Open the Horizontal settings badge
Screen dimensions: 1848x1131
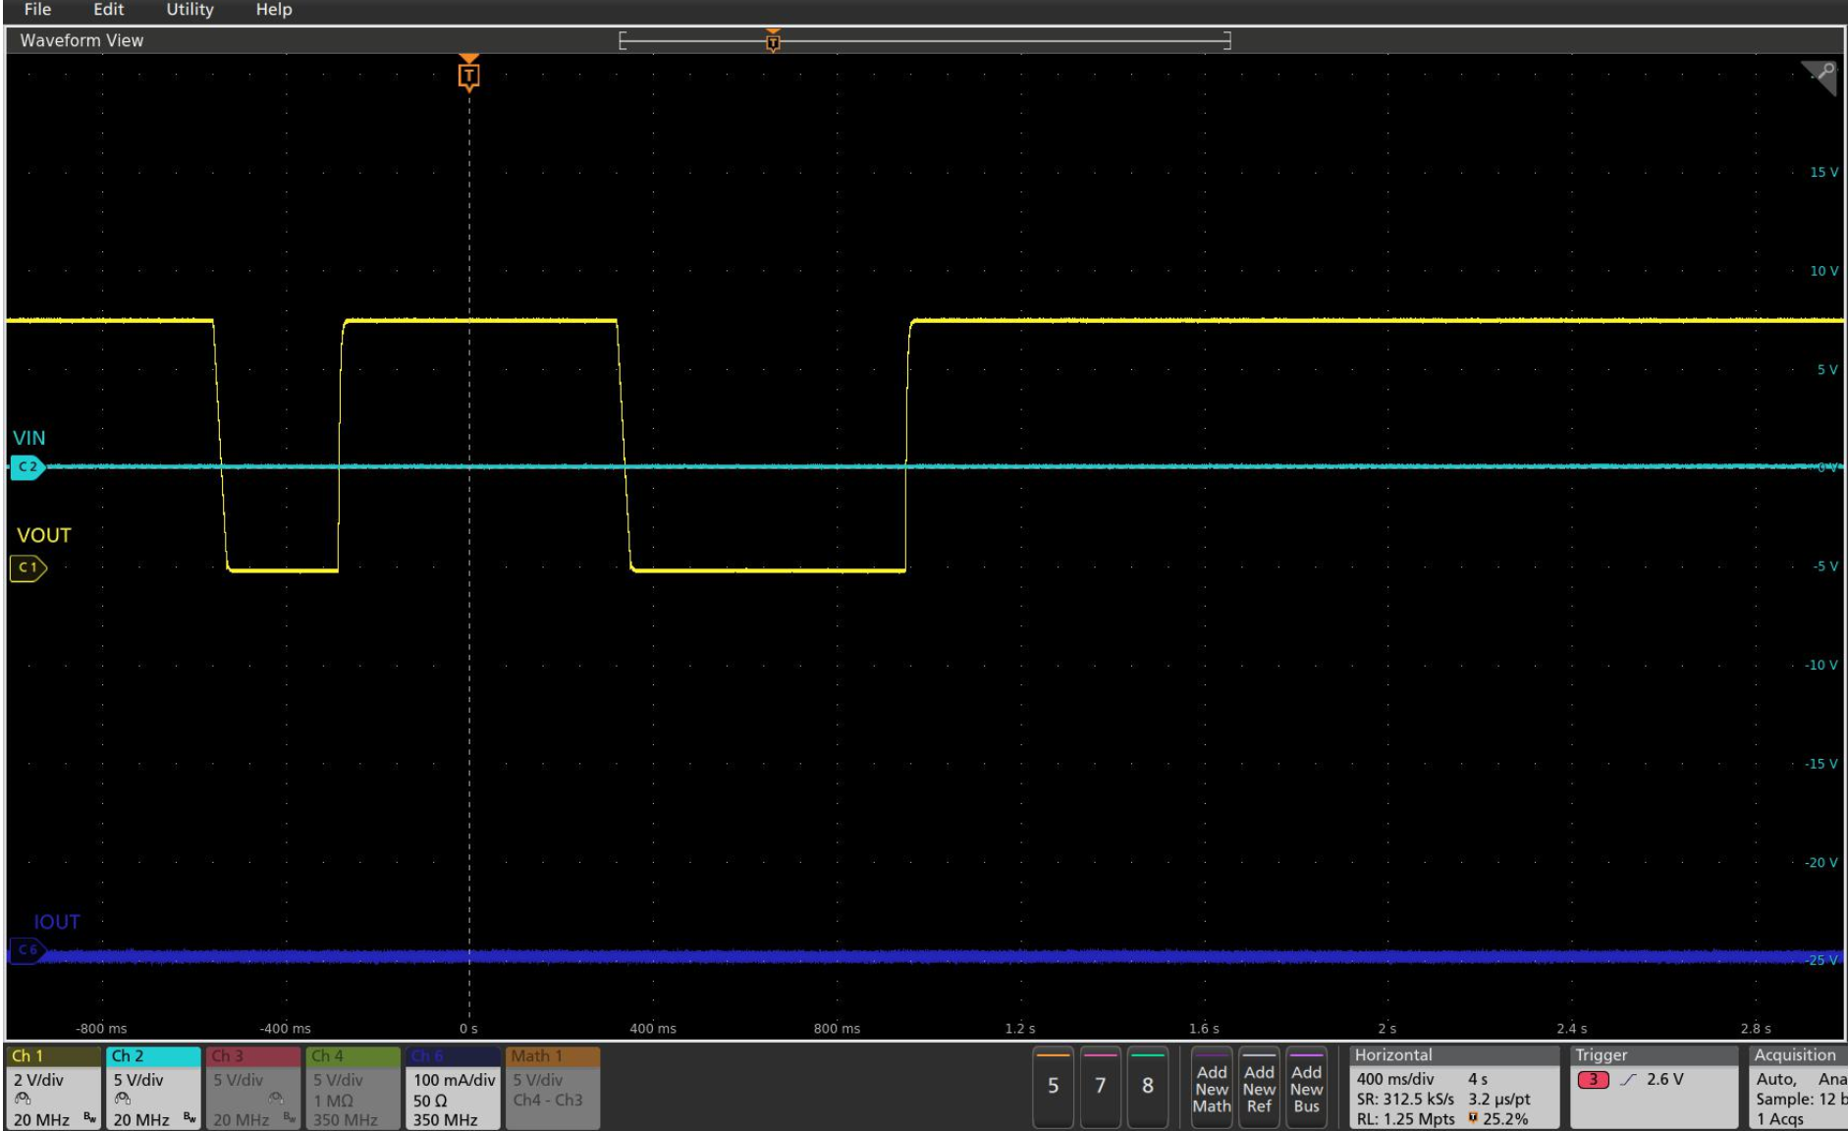[1453, 1088]
